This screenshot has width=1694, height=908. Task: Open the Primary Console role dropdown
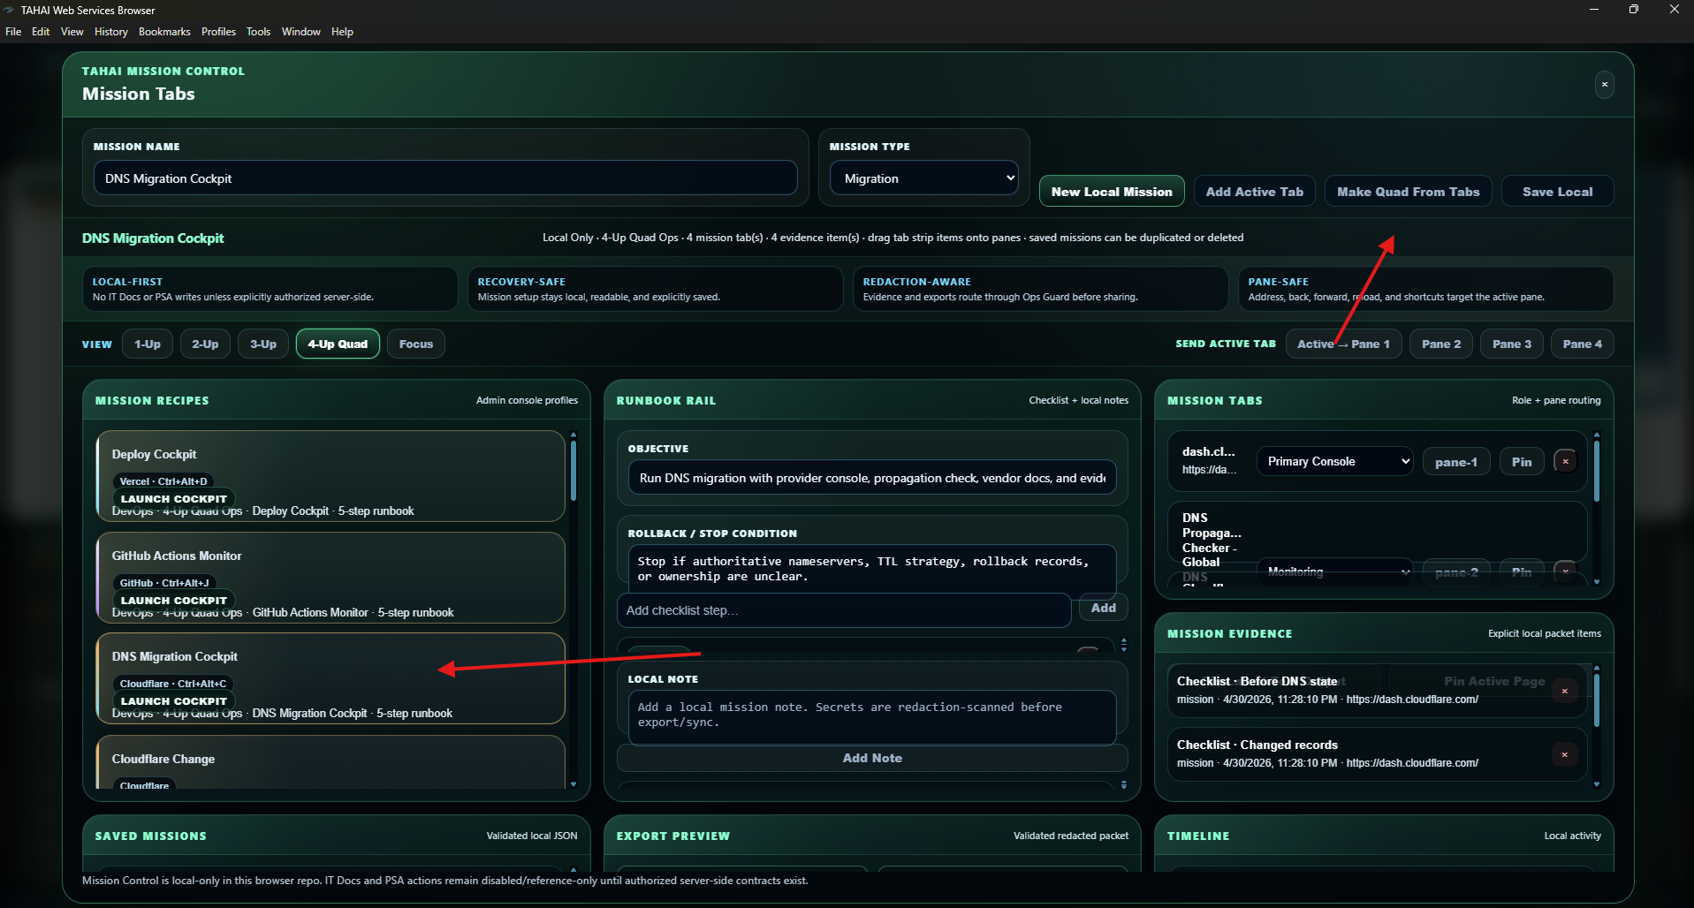[x=1334, y=462]
